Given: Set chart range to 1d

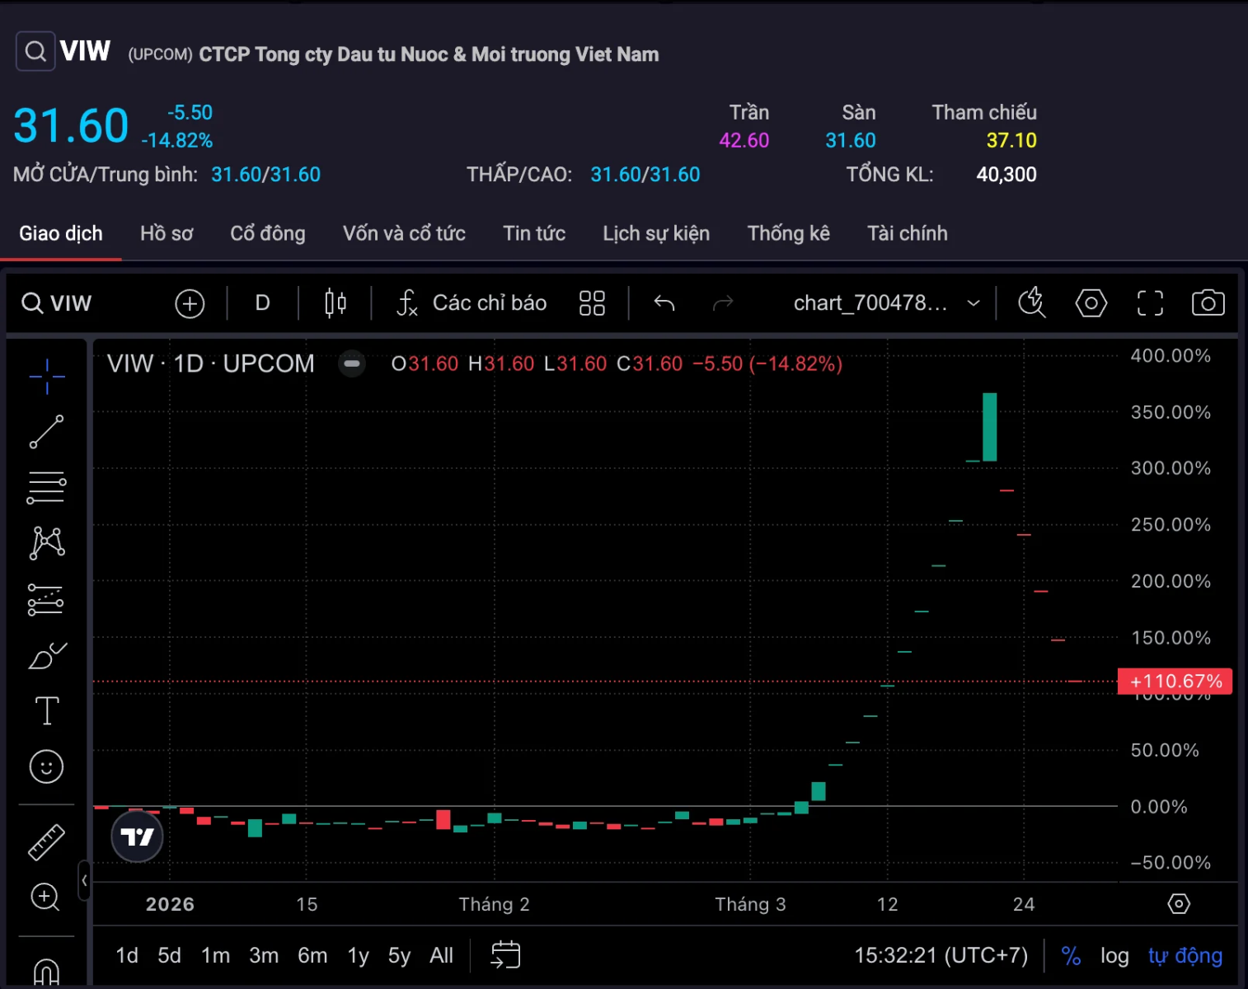Looking at the screenshot, I should click(127, 955).
